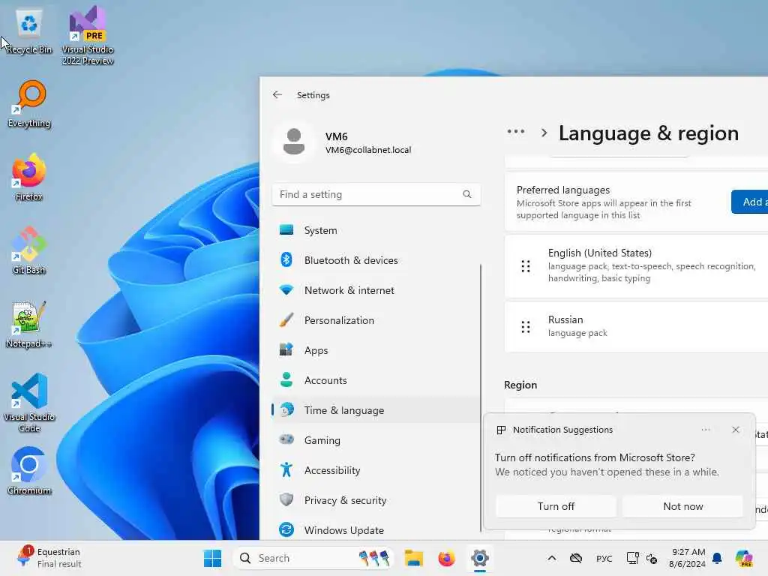Select the Russian language pack row

pos(636,327)
